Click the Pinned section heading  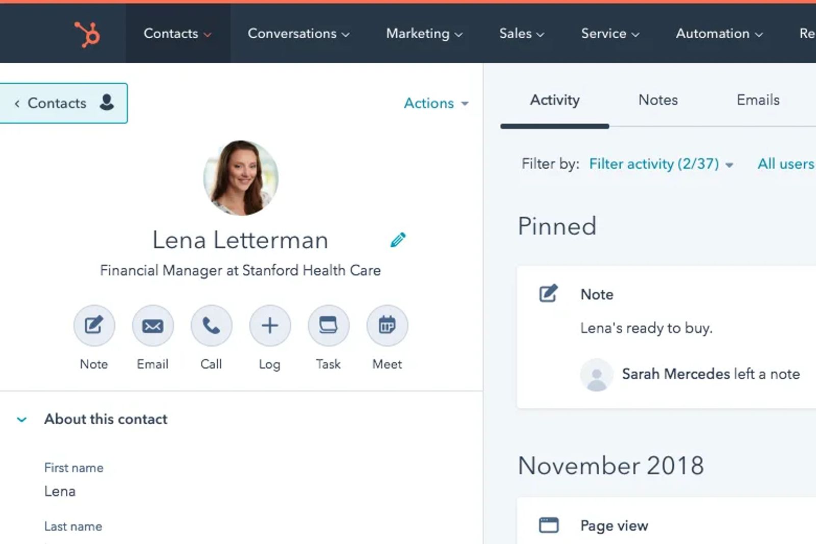557,226
